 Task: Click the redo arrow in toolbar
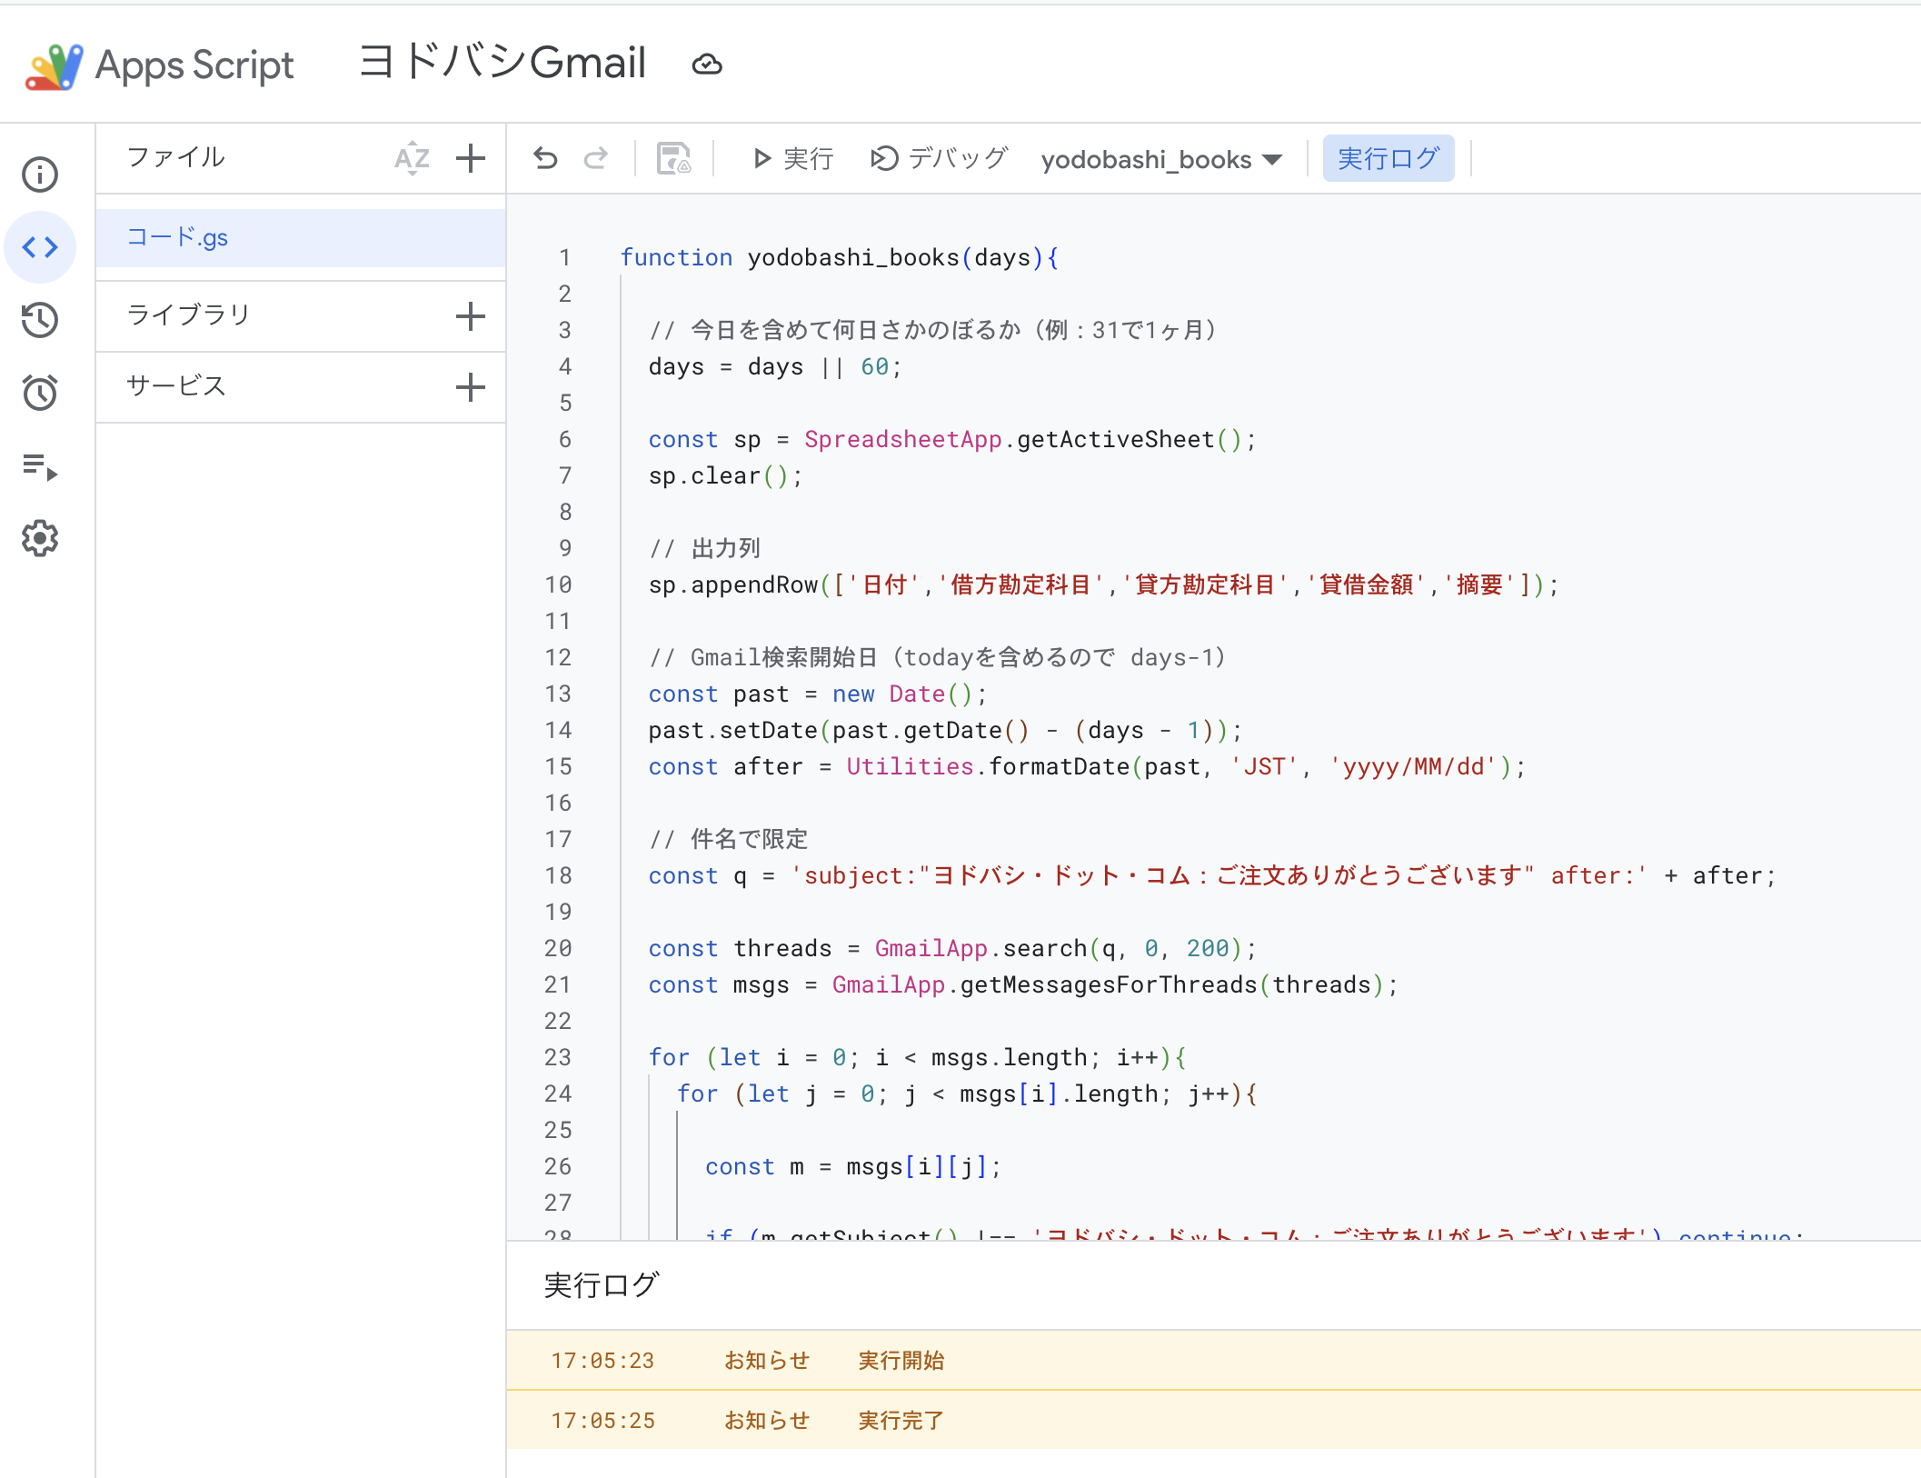(x=596, y=159)
